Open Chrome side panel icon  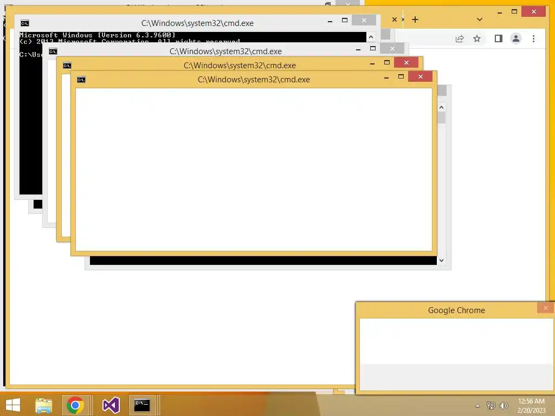[x=499, y=38]
